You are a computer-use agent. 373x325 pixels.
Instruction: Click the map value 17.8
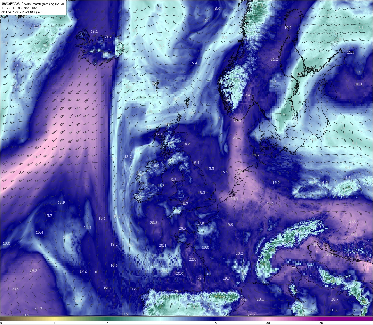pos(135,289)
